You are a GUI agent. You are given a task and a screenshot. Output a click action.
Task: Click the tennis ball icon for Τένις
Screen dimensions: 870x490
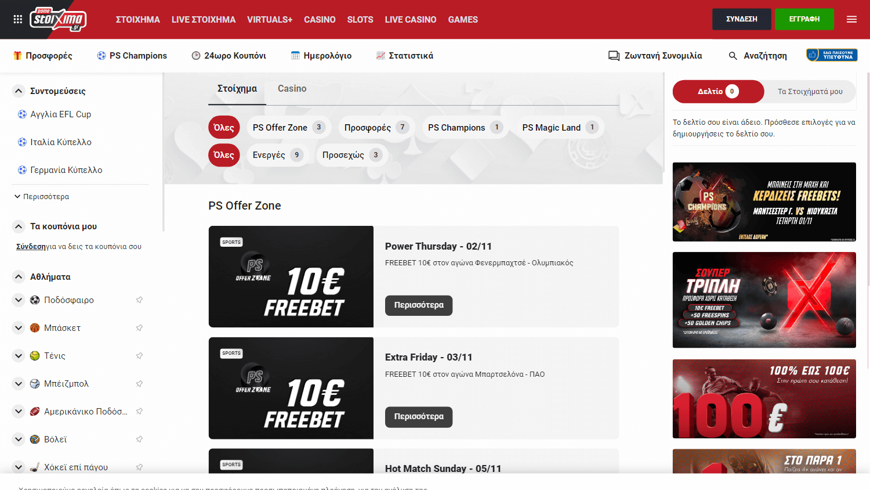[x=35, y=356]
